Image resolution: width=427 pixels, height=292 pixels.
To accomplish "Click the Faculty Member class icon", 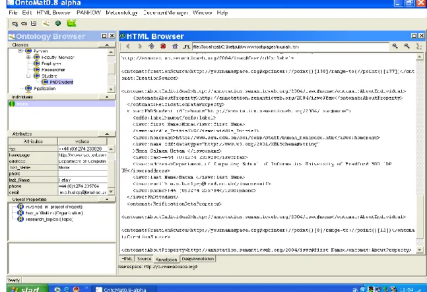I will 36,57.
